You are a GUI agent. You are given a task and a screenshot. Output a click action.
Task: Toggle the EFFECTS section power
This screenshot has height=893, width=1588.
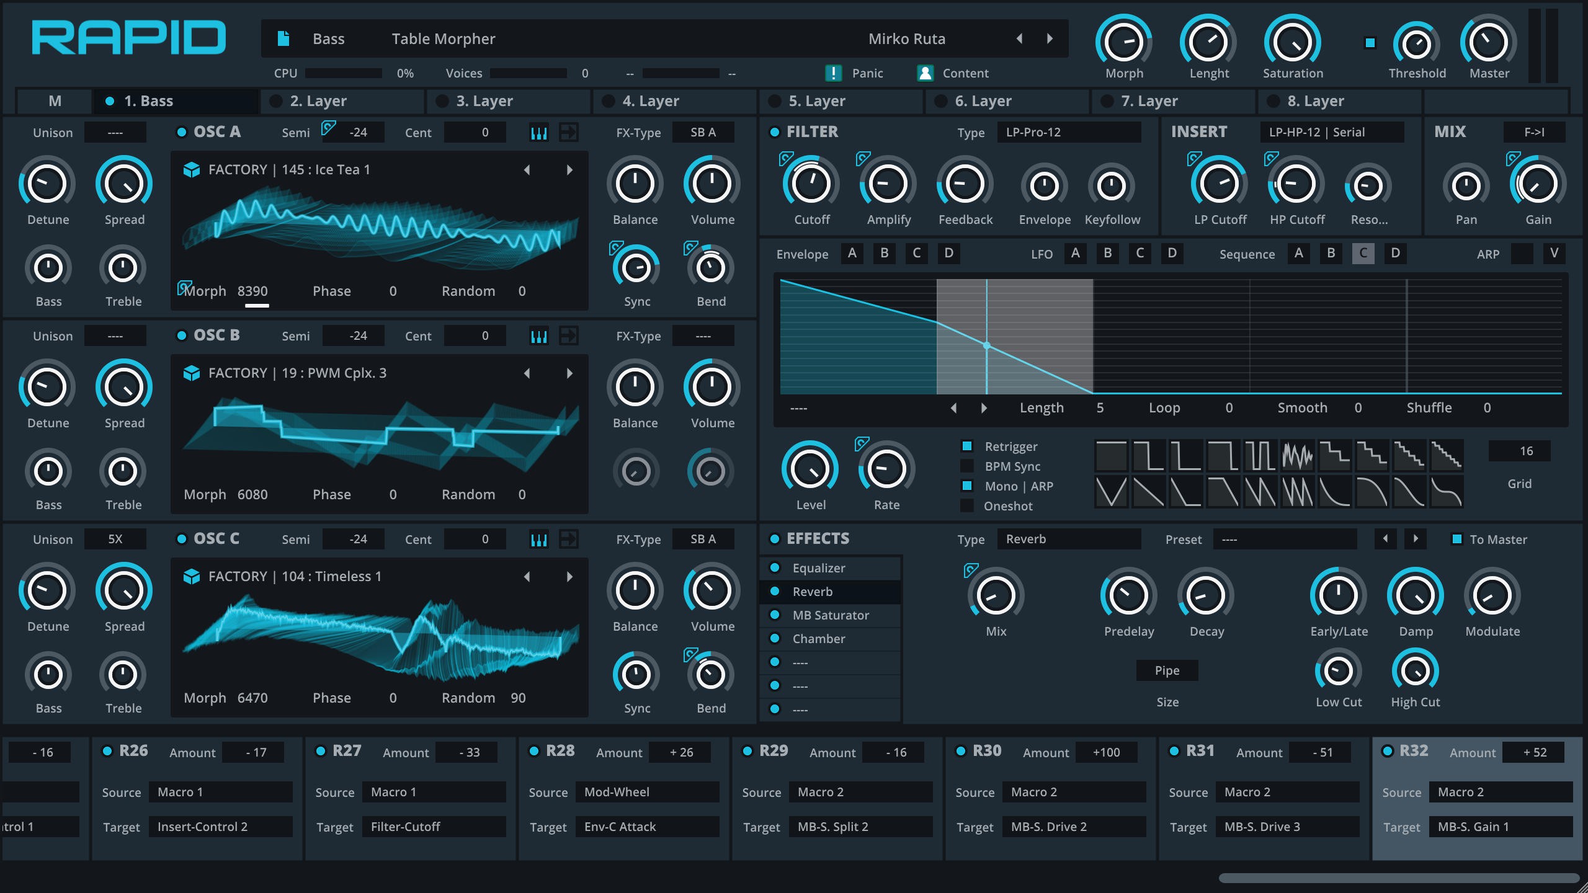coord(774,539)
